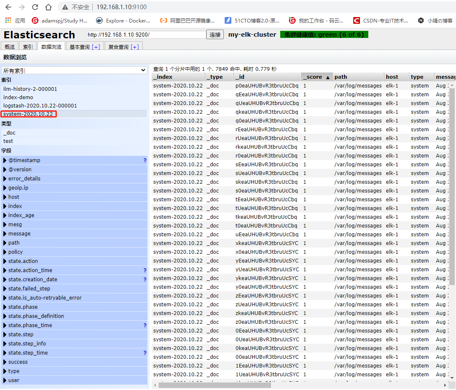Switch to the 概览 tab

10,47
